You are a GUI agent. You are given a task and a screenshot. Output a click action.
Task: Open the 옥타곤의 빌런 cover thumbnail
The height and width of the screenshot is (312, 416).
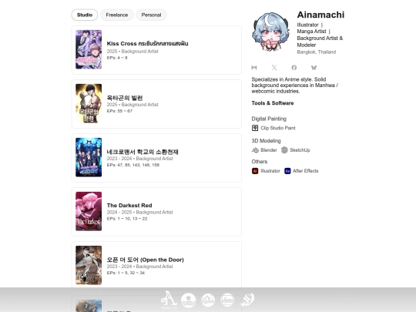tap(89, 103)
